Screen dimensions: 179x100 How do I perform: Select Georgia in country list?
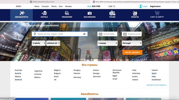tap(96, 73)
